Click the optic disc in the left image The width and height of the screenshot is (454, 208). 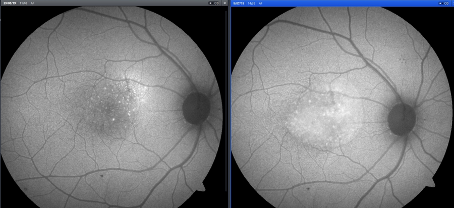(x=196, y=108)
